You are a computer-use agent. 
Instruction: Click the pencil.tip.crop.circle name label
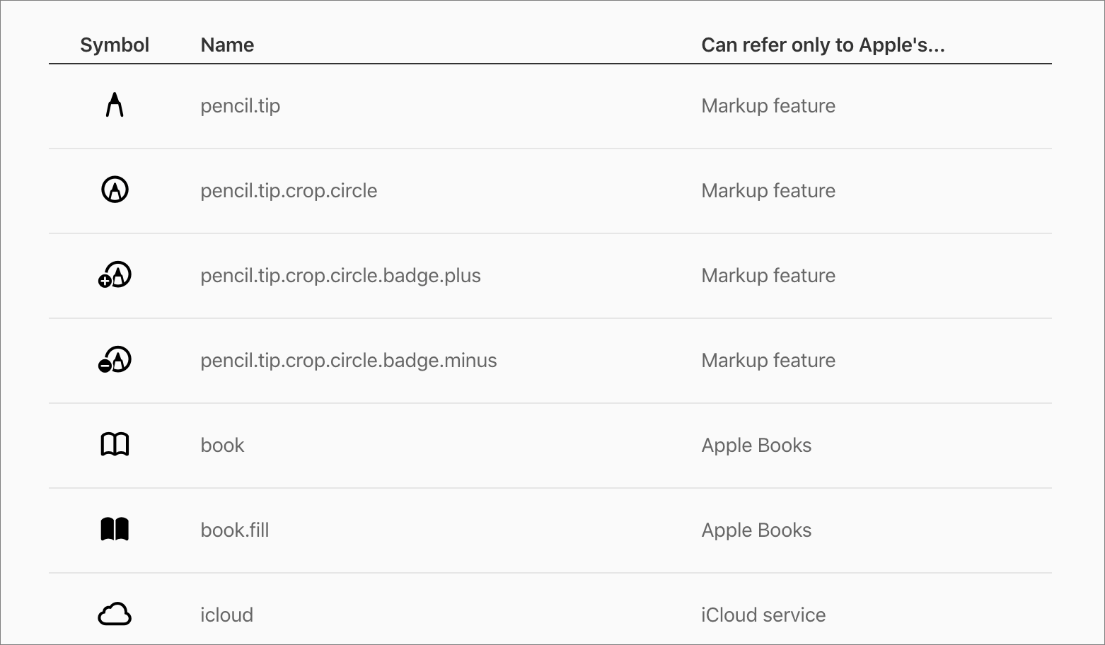(289, 191)
